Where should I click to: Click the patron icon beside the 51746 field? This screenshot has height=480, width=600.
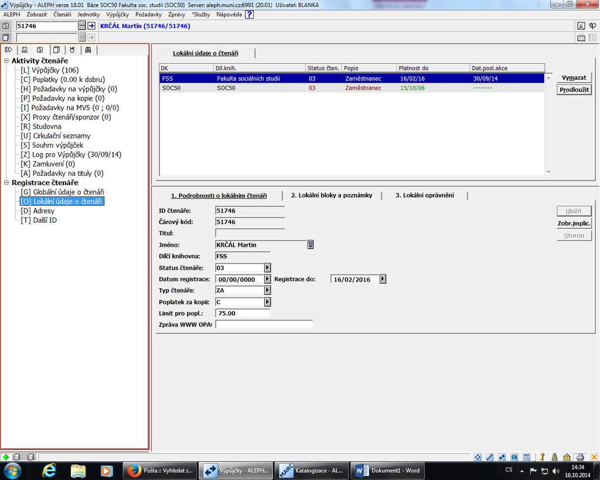6,26
